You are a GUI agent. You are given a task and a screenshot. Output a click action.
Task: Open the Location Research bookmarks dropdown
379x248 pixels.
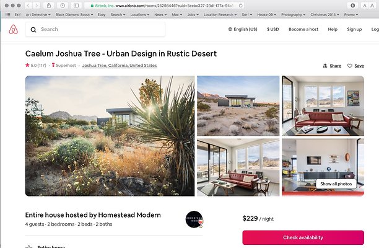click(220, 14)
